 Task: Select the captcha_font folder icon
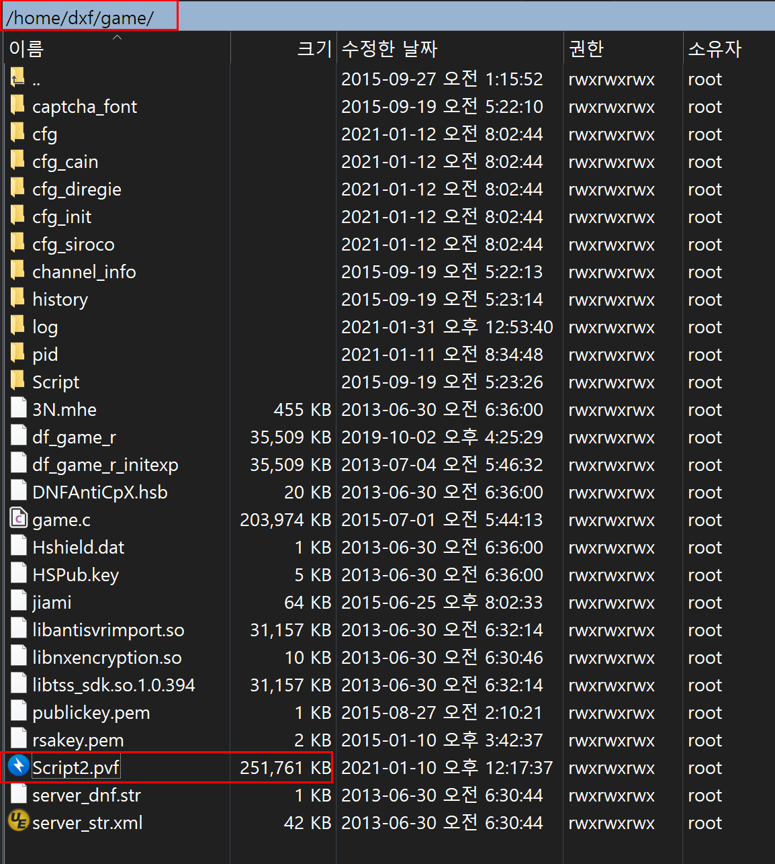coord(17,106)
